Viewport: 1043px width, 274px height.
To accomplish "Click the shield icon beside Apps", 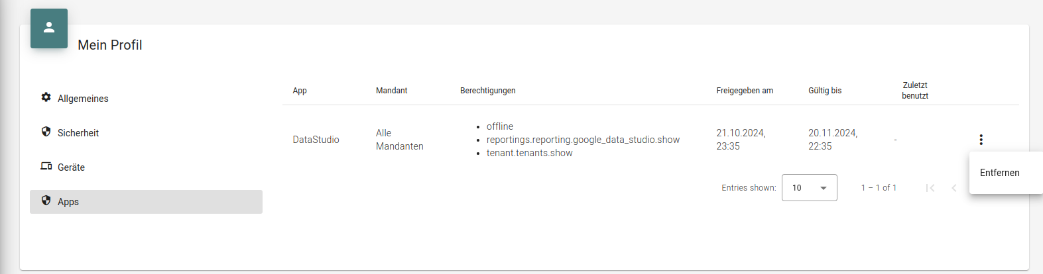I will pyautogui.click(x=46, y=201).
